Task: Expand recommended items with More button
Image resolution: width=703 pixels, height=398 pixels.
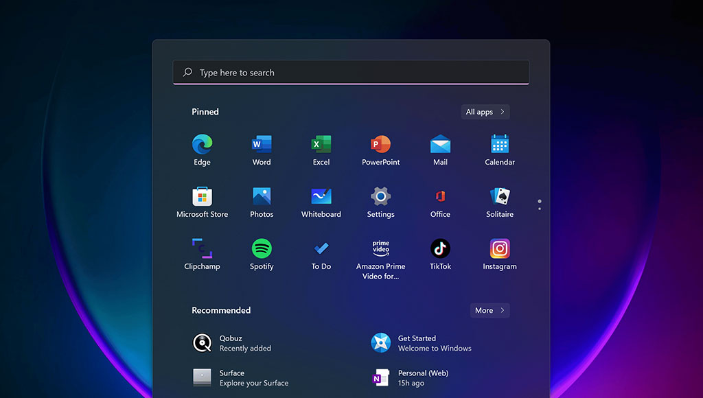Action: pos(489,310)
